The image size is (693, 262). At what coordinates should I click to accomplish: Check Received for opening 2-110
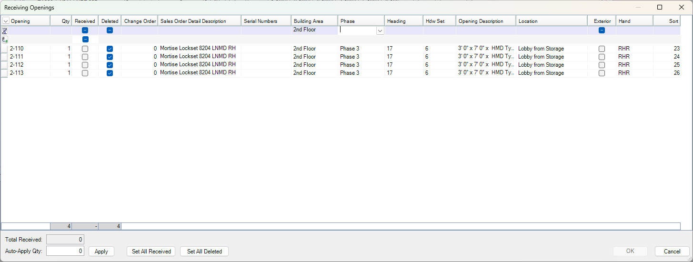(85, 49)
